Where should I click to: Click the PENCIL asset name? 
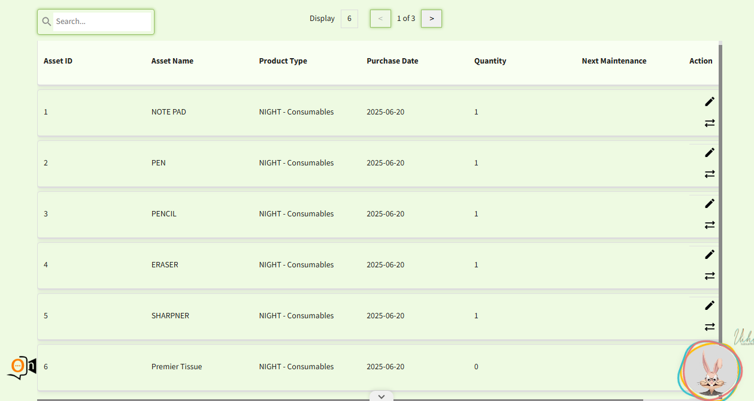[164, 214]
